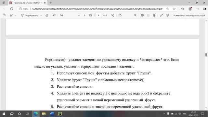
Task: Open the notification center
Action: click(202, 114)
